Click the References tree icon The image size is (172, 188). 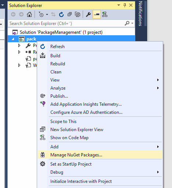click(x=28, y=52)
